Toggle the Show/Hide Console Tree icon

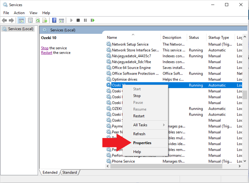21,20
